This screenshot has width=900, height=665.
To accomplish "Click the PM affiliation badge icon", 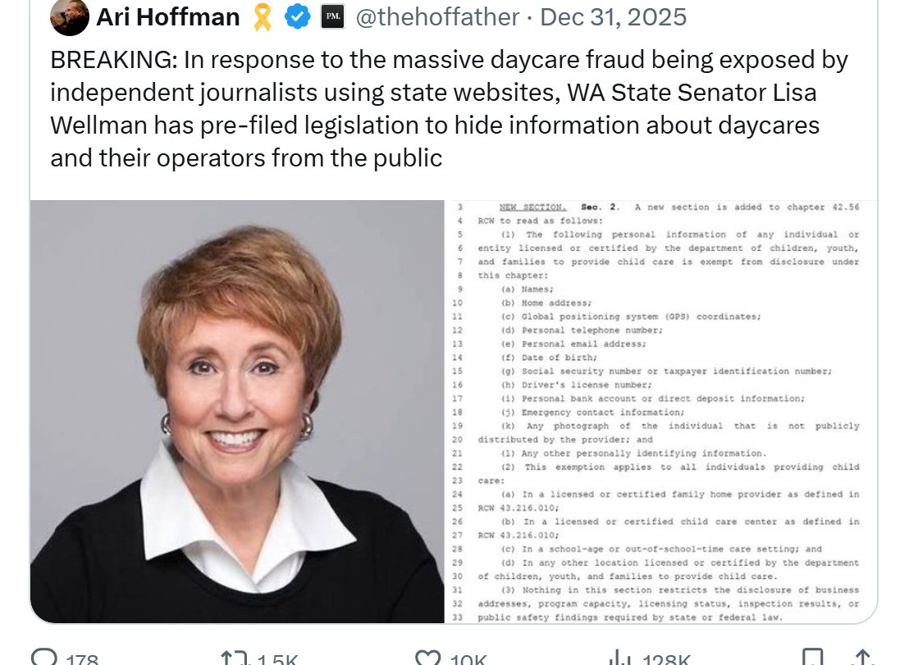I will (x=332, y=17).
